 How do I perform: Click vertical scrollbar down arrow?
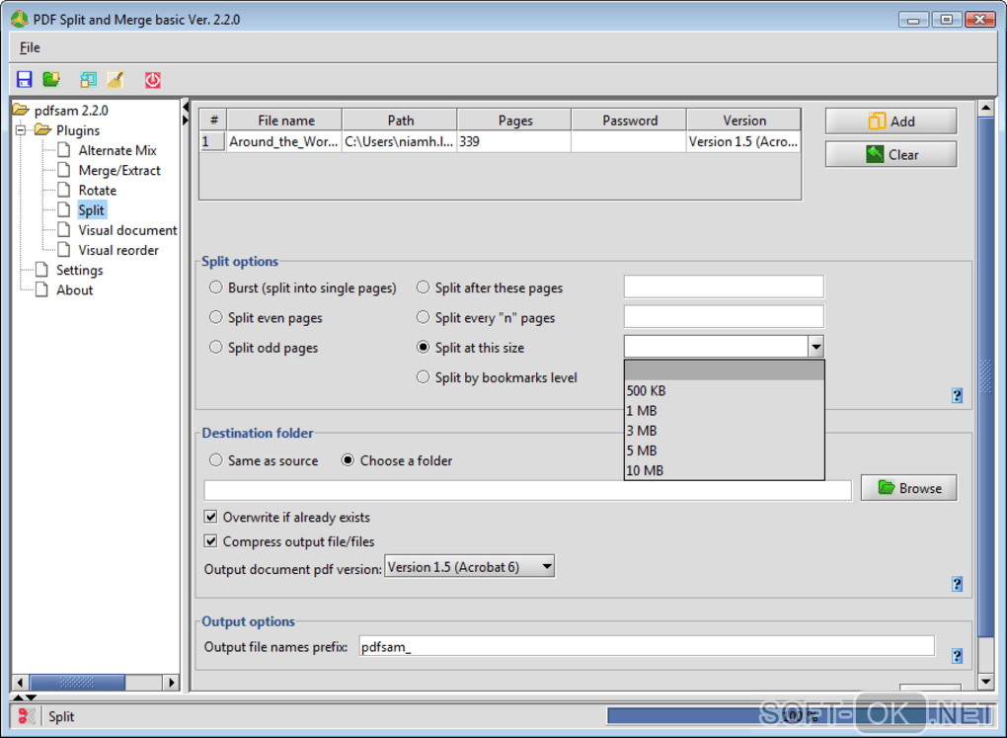point(986,682)
